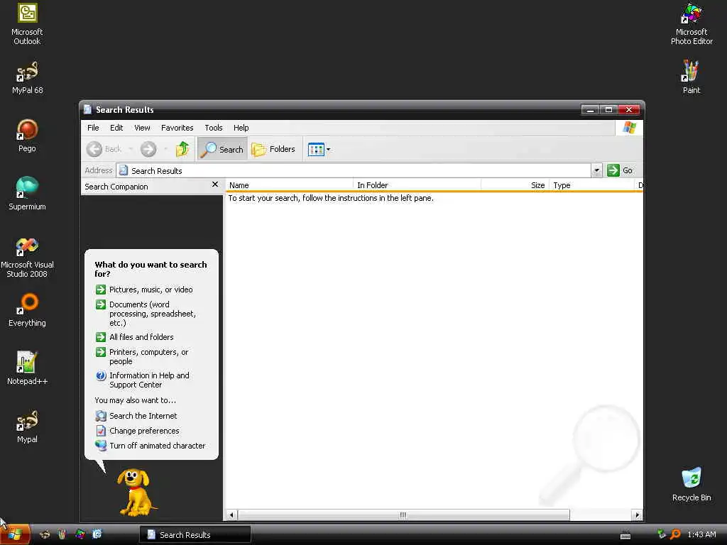Sort by Name column header

tap(289, 185)
